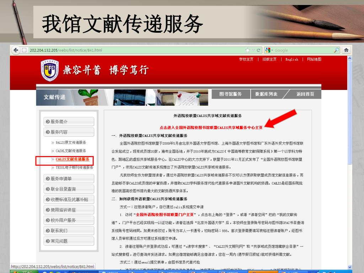The image size is (364, 273).
Task: Click red link 全国外语院校图书馆联盟门户主页
Action: click(x=165, y=214)
